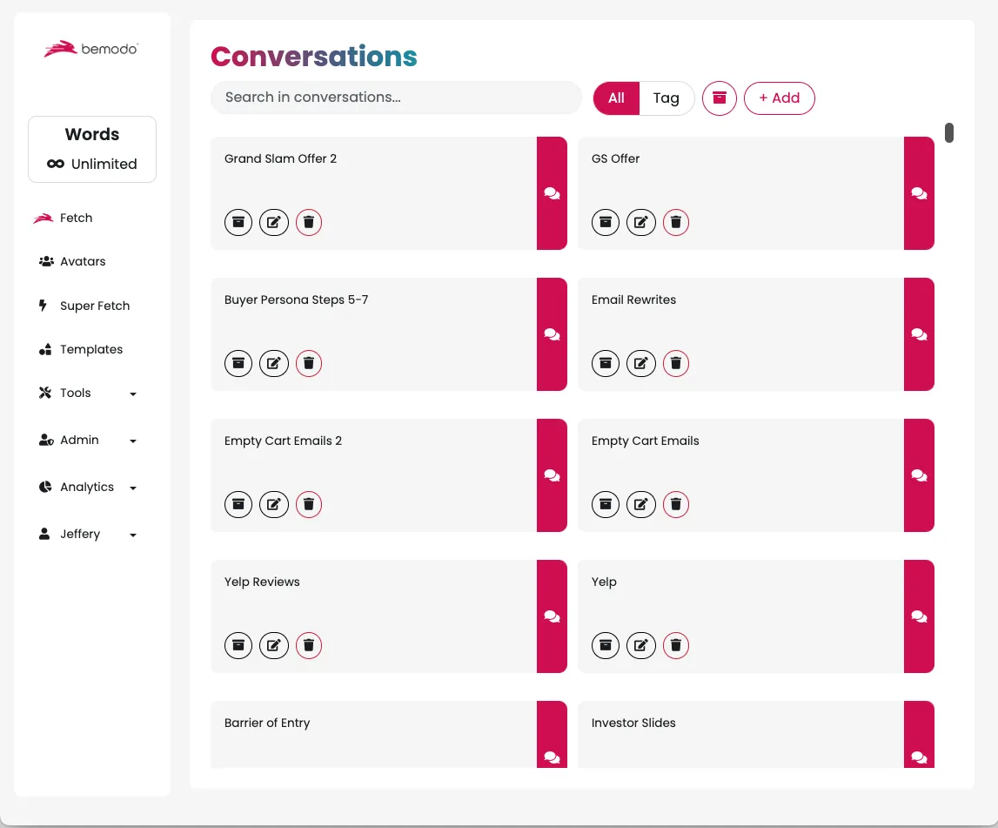Show archived conversations using the toolbar archive icon
This screenshot has height=828, width=998.
[x=720, y=98]
